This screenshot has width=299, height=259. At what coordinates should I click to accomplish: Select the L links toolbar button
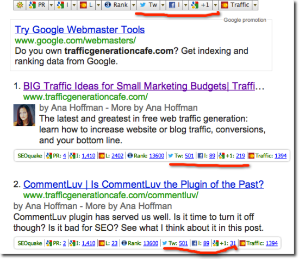86,5
